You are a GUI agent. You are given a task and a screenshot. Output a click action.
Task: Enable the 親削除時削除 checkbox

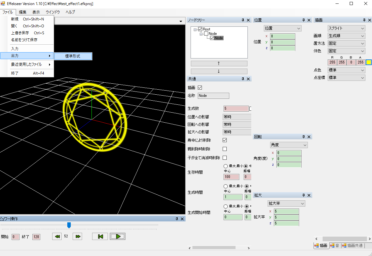point(225,149)
